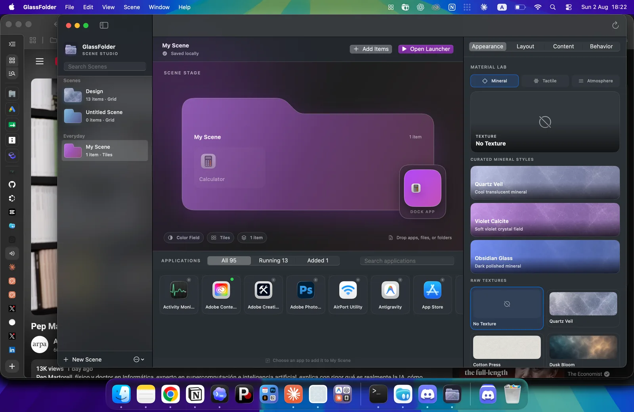The height and width of the screenshot is (412, 634).
Task: Click the Add Items button
Action: (371, 49)
